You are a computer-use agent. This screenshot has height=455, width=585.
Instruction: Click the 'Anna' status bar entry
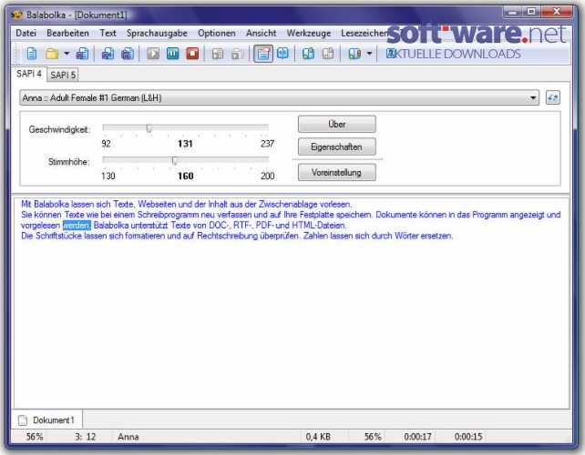[x=128, y=437]
